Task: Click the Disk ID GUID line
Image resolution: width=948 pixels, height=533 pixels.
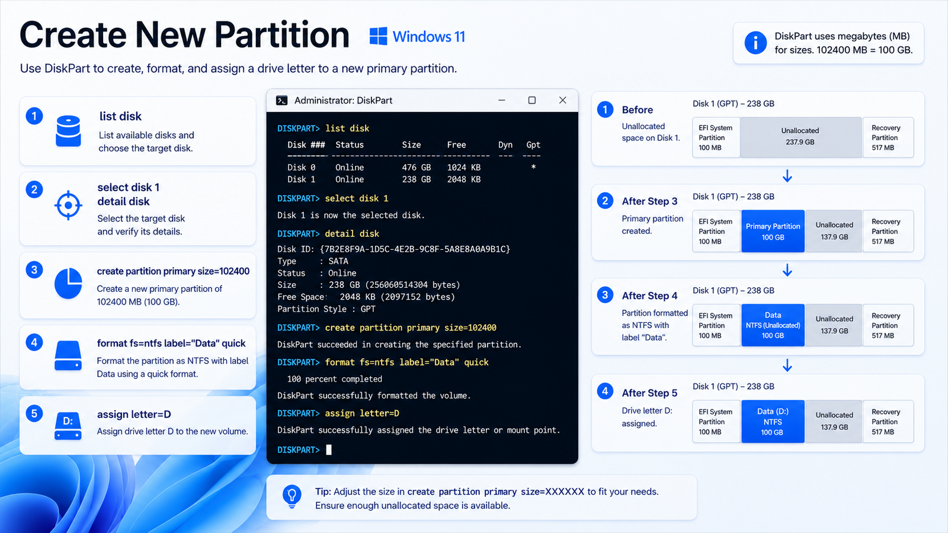Action: [393, 249]
